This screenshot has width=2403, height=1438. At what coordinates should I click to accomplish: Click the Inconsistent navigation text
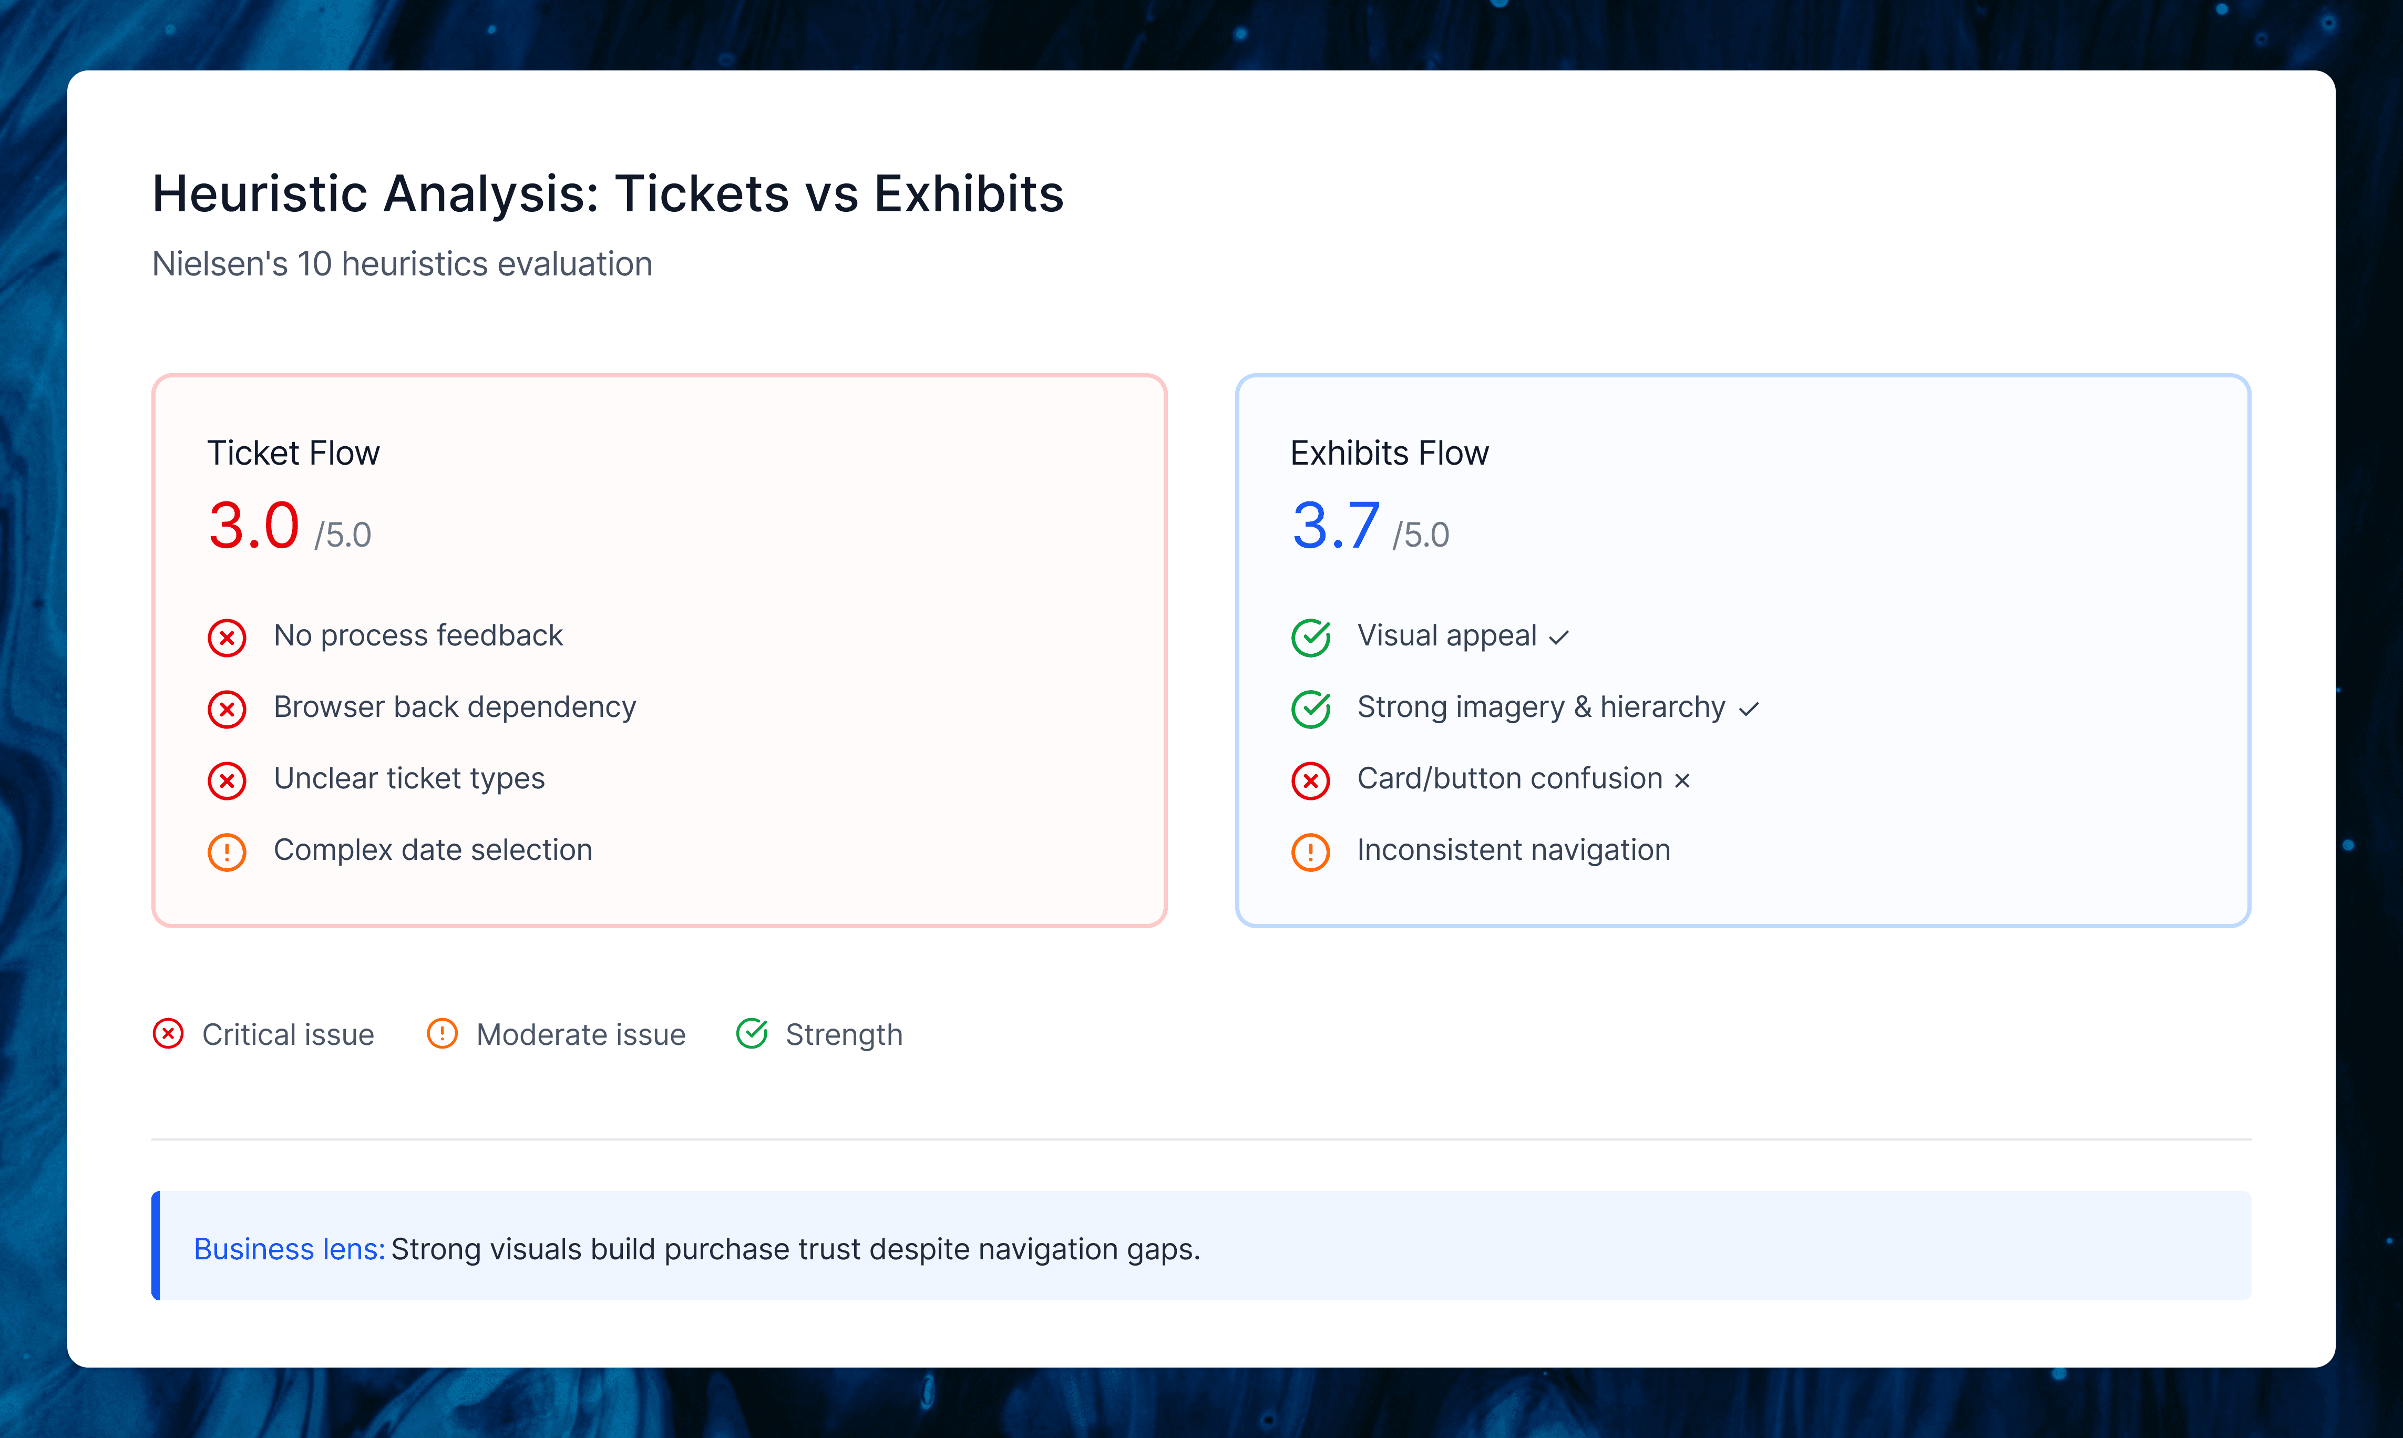coord(1513,850)
